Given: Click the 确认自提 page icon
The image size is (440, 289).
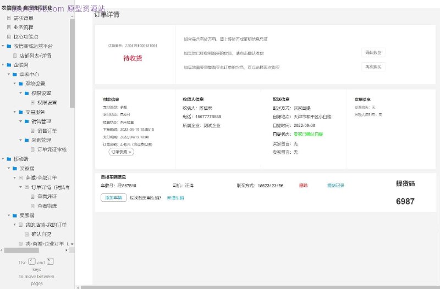Looking at the screenshot, I should tap(26, 234).
